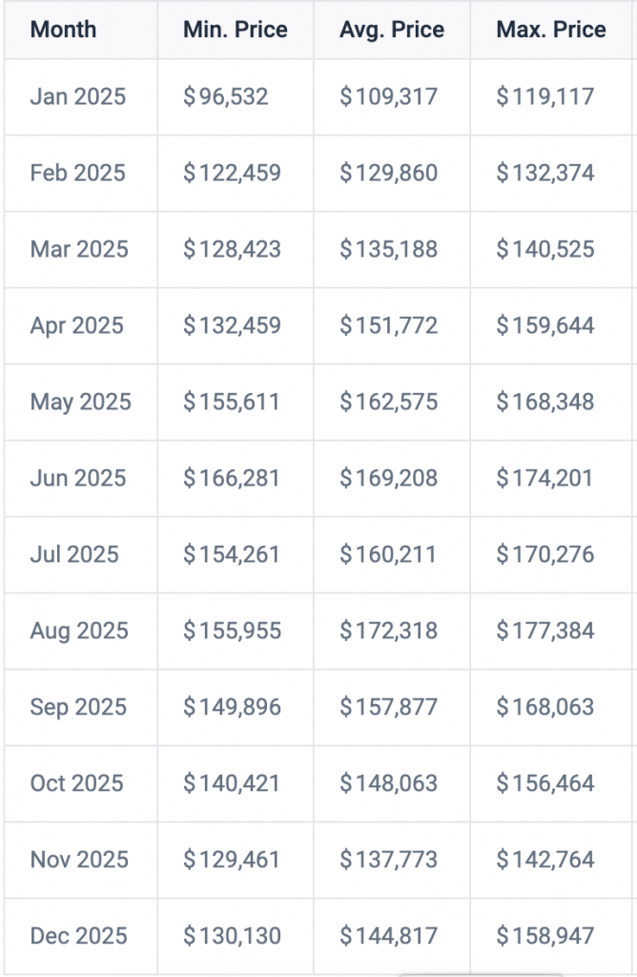Click the Month column header
This screenshot has height=977, width=637.
click(63, 30)
